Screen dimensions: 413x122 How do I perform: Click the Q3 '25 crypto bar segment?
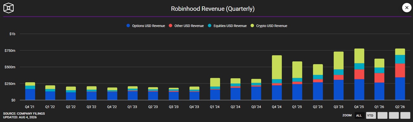click(339, 61)
